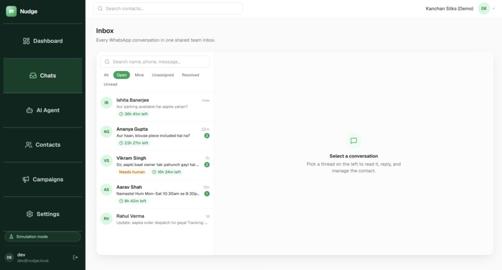
Task: Navigate to Campaigns in the sidebar
Action: pos(42,179)
